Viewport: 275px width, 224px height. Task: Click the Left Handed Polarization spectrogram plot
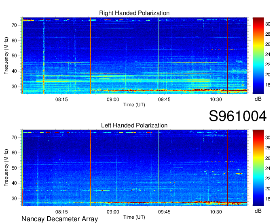135,168
